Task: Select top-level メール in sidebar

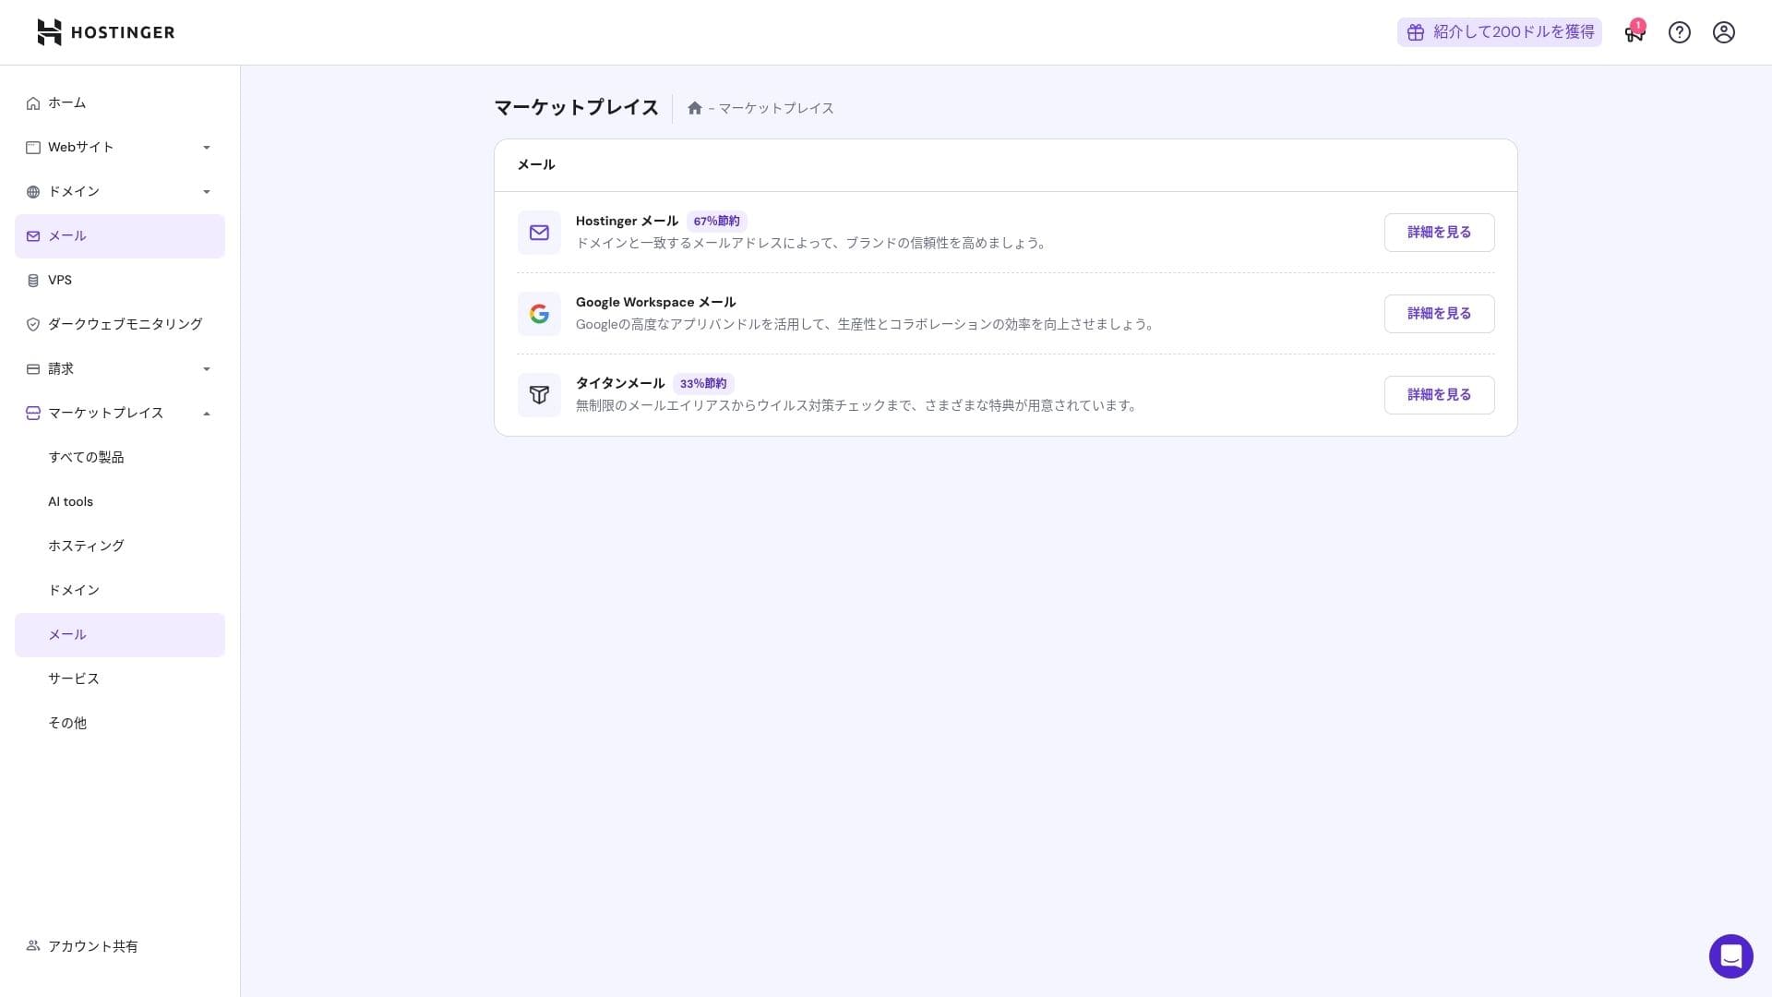Action: [x=120, y=236]
